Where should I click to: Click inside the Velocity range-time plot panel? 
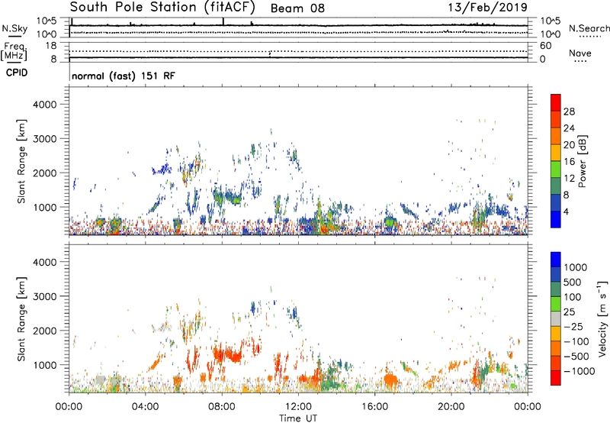(298, 318)
